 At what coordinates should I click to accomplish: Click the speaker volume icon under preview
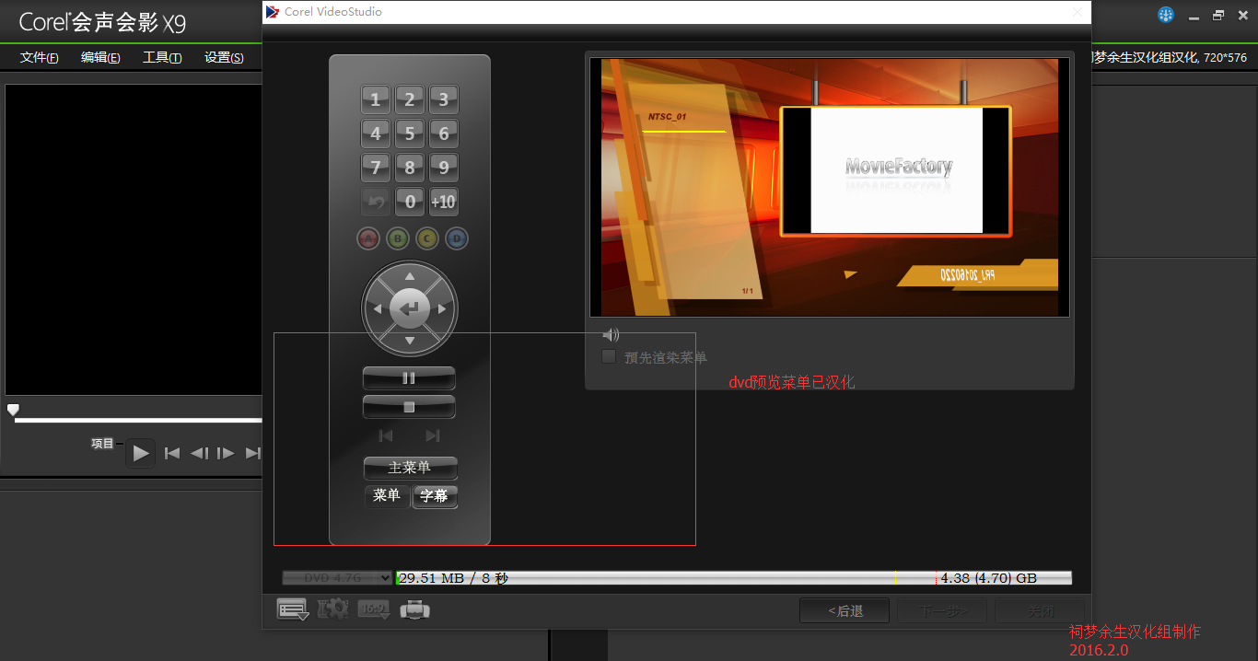(611, 335)
